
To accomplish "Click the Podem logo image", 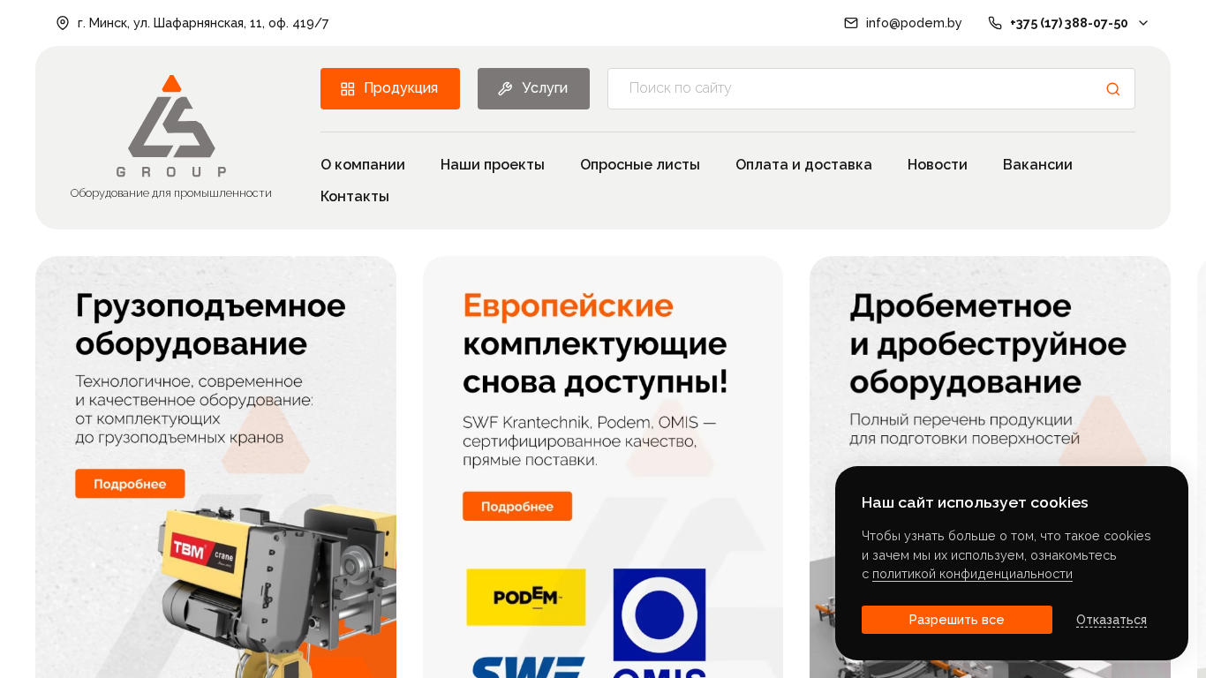I will pyautogui.click(x=526, y=597).
